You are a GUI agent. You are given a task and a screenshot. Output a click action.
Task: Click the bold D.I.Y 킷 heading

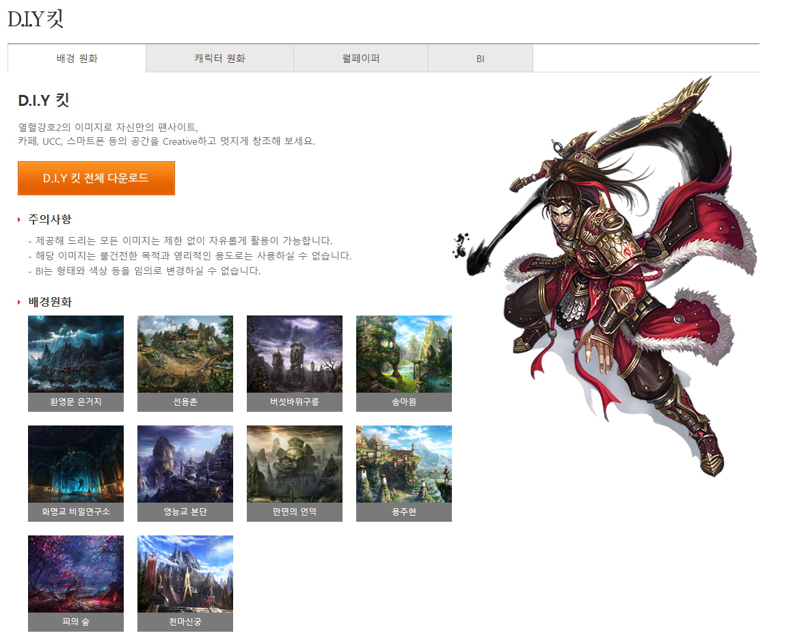coord(44,100)
